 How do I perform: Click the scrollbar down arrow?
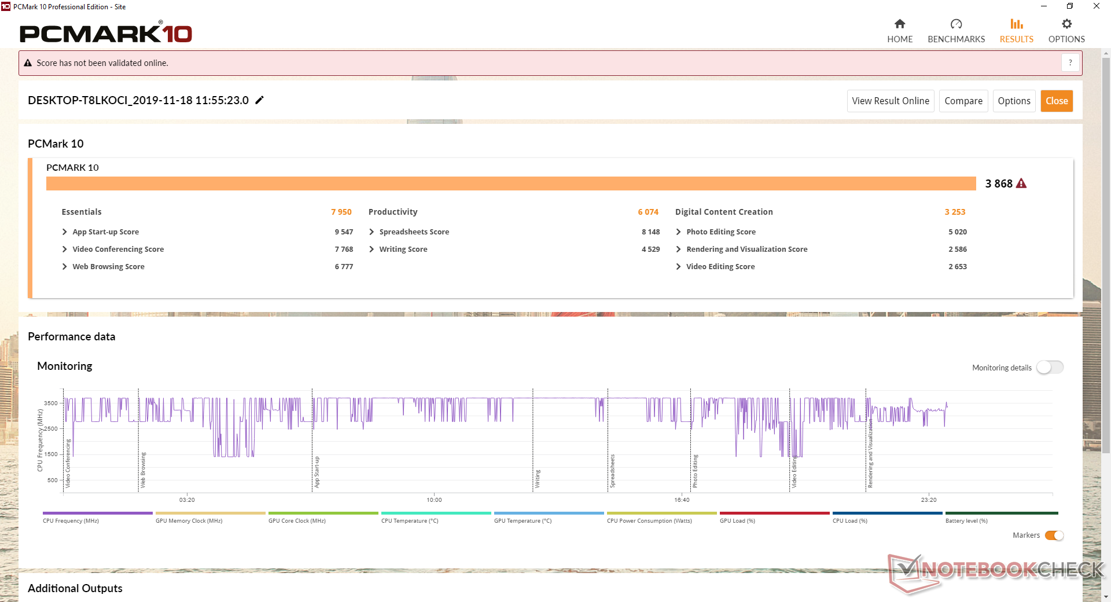[1106, 597]
